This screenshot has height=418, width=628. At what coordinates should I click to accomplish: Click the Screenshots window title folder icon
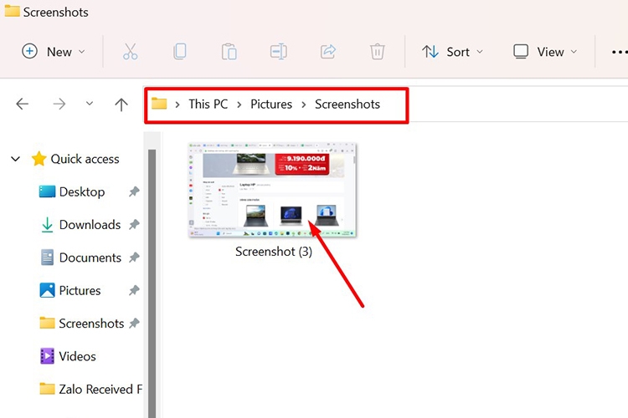12,10
